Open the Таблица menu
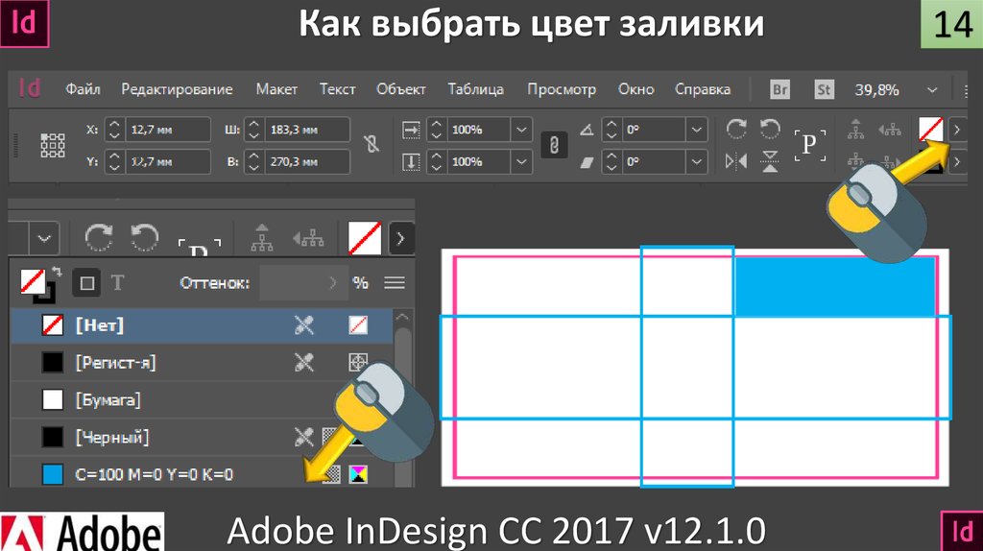Screen dimensions: 983x551 (475, 89)
